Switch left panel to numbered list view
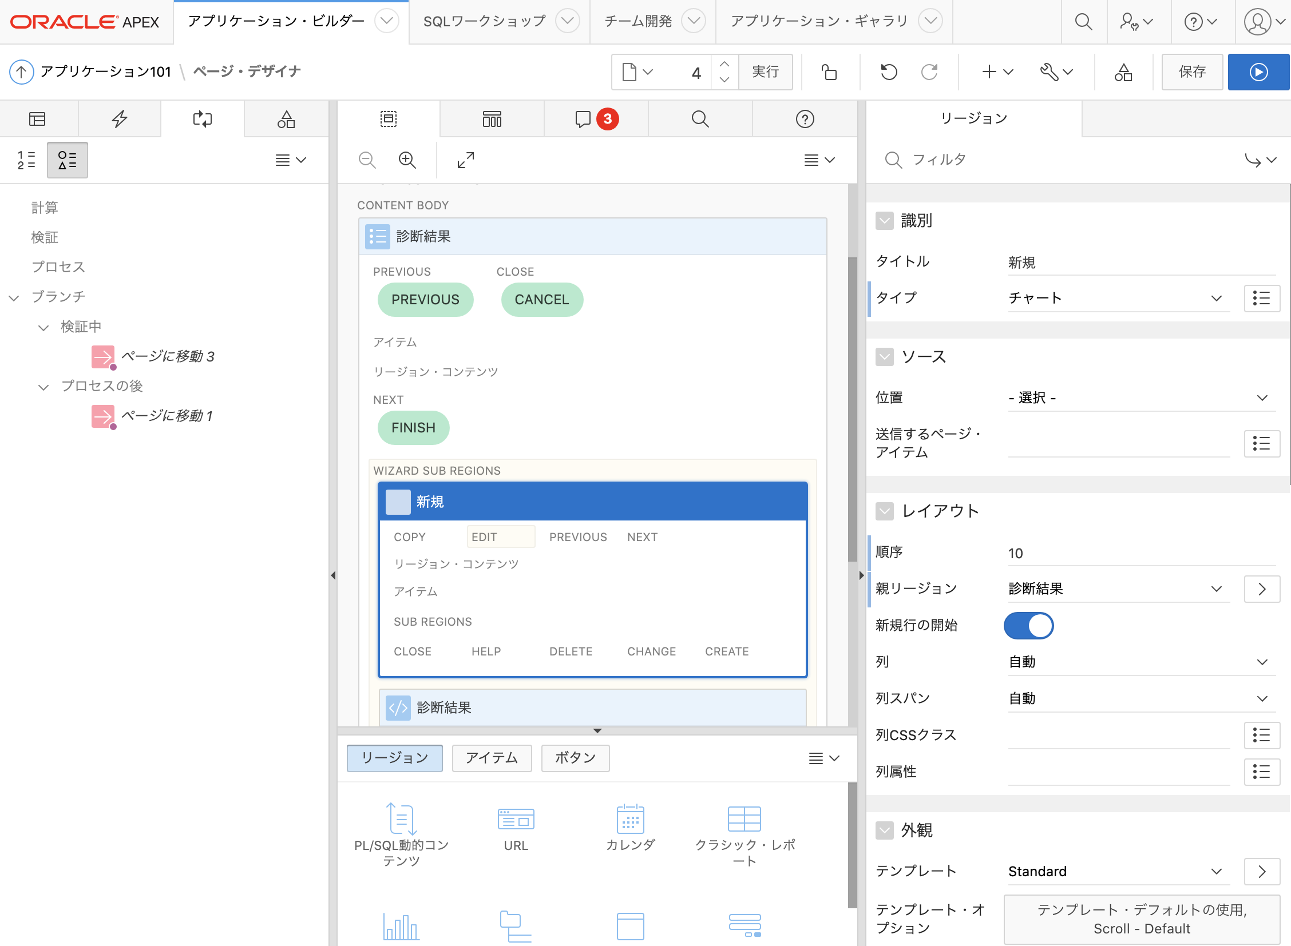Screen dimensions: 1291x946 point(24,160)
